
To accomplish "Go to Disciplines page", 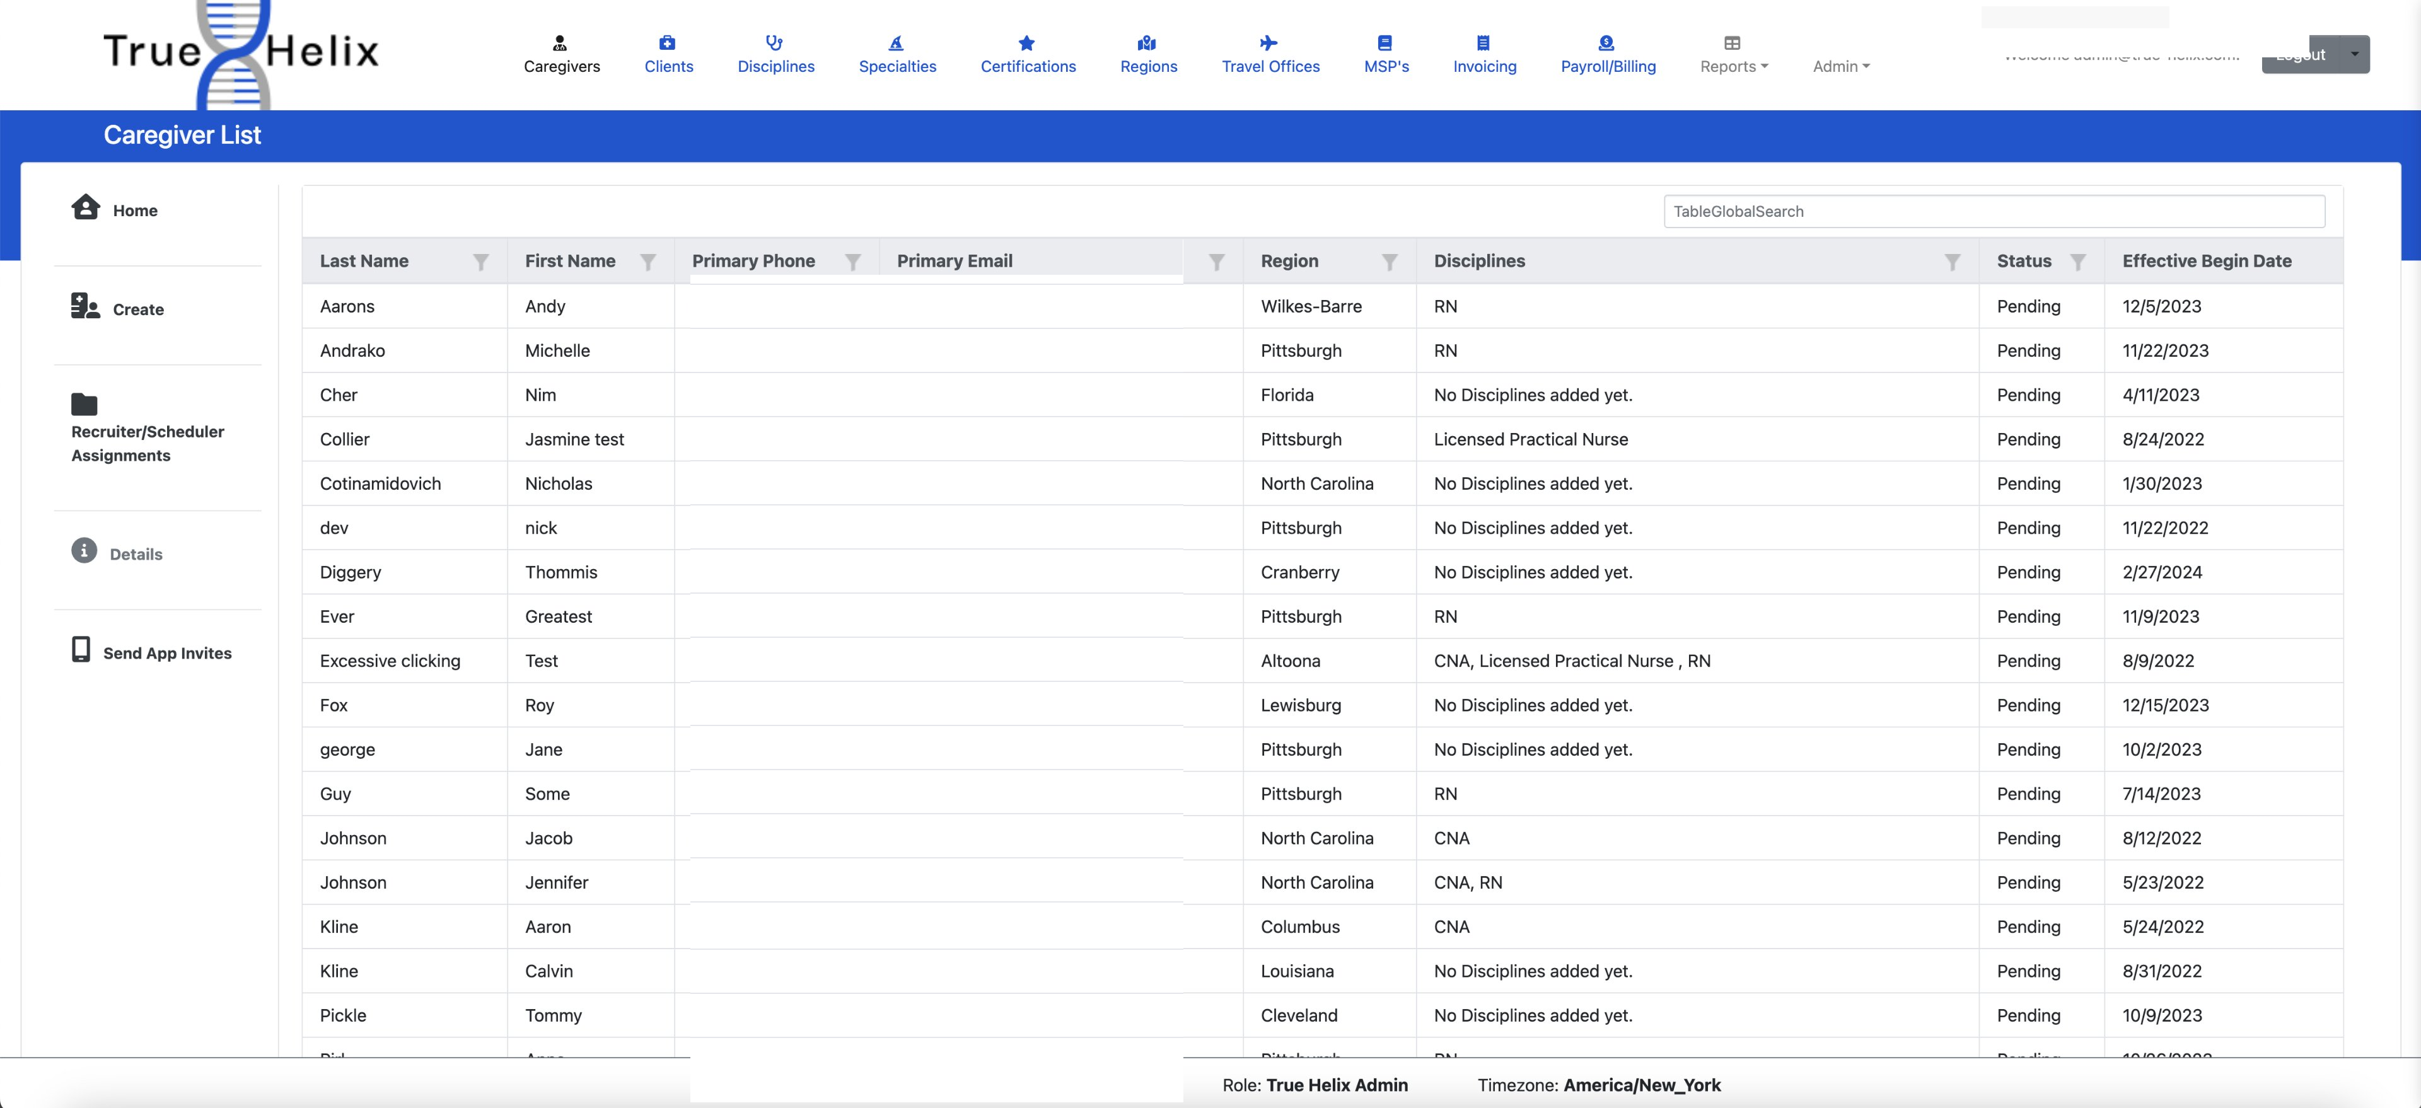I will tap(776, 67).
